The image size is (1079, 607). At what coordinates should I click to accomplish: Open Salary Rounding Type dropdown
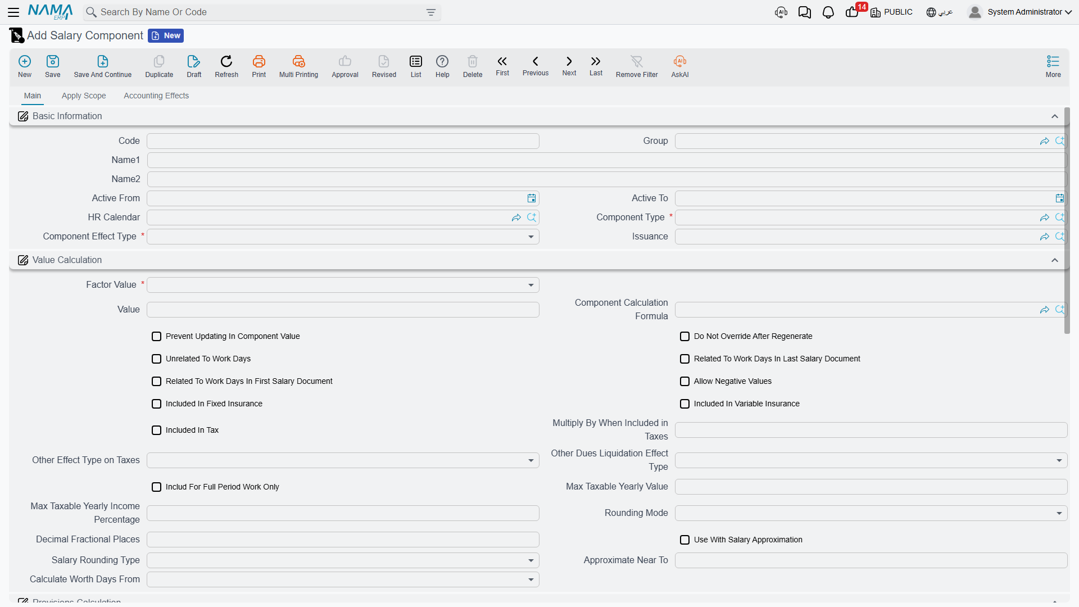point(343,560)
